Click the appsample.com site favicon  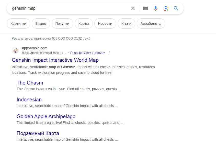click(x=15, y=50)
